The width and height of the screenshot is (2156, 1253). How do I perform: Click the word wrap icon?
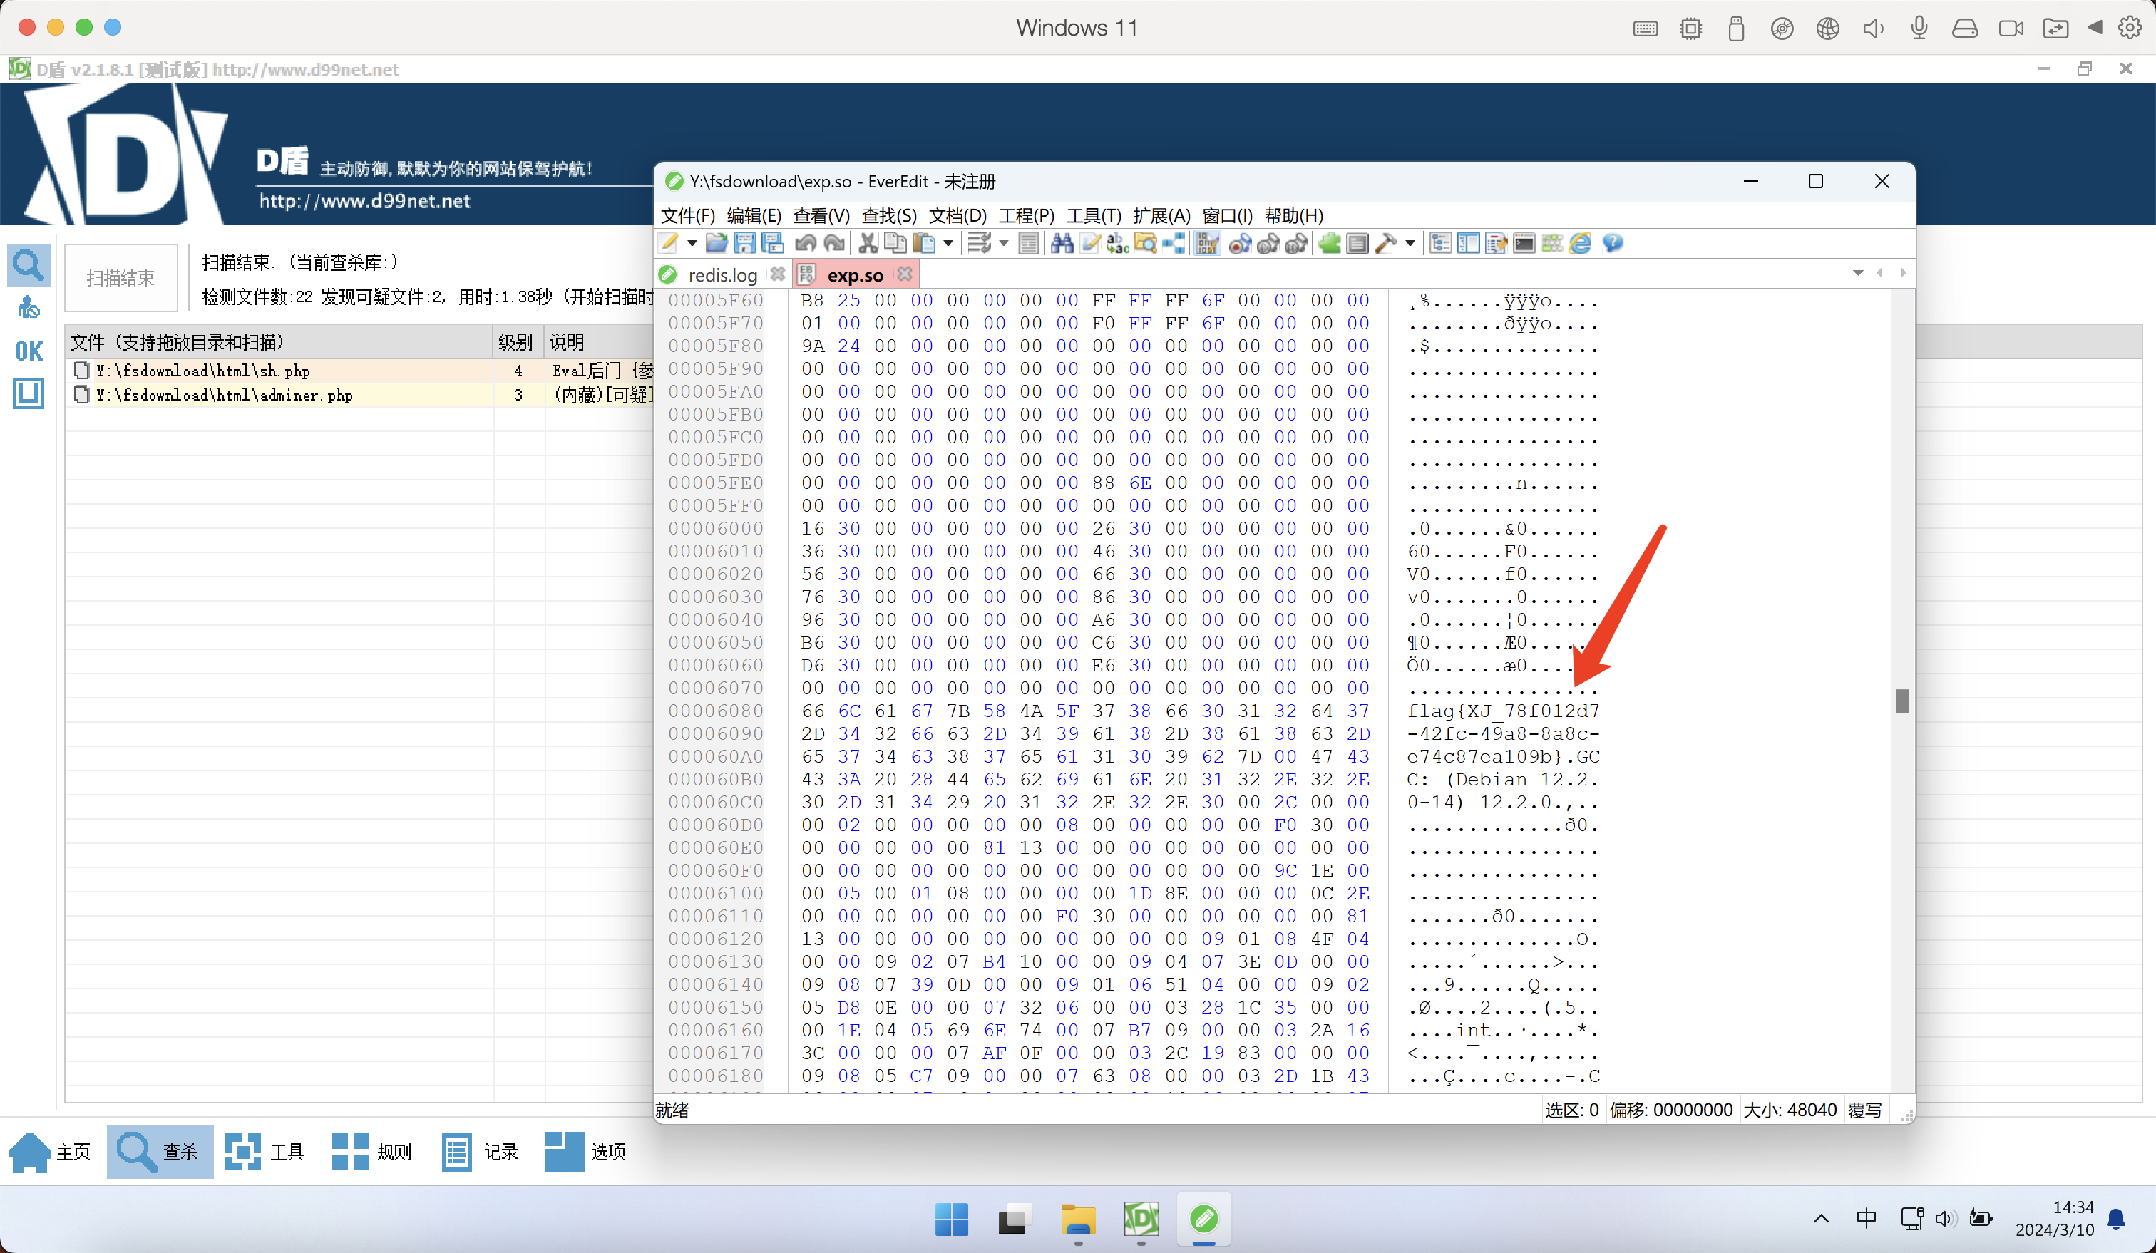click(979, 244)
